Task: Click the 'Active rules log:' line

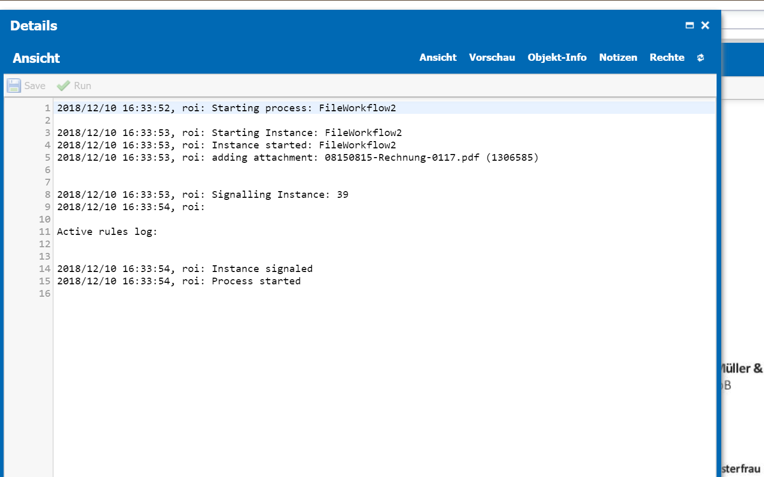Action: point(107,231)
